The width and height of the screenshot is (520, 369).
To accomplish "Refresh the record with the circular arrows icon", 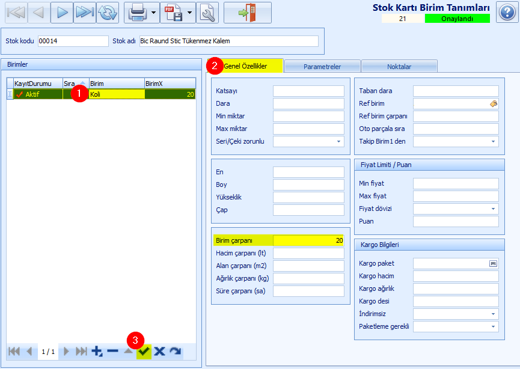I will pyautogui.click(x=108, y=13).
